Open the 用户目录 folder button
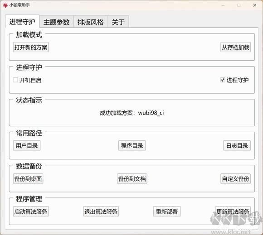This screenshot has height=235, width=263. click(27, 145)
